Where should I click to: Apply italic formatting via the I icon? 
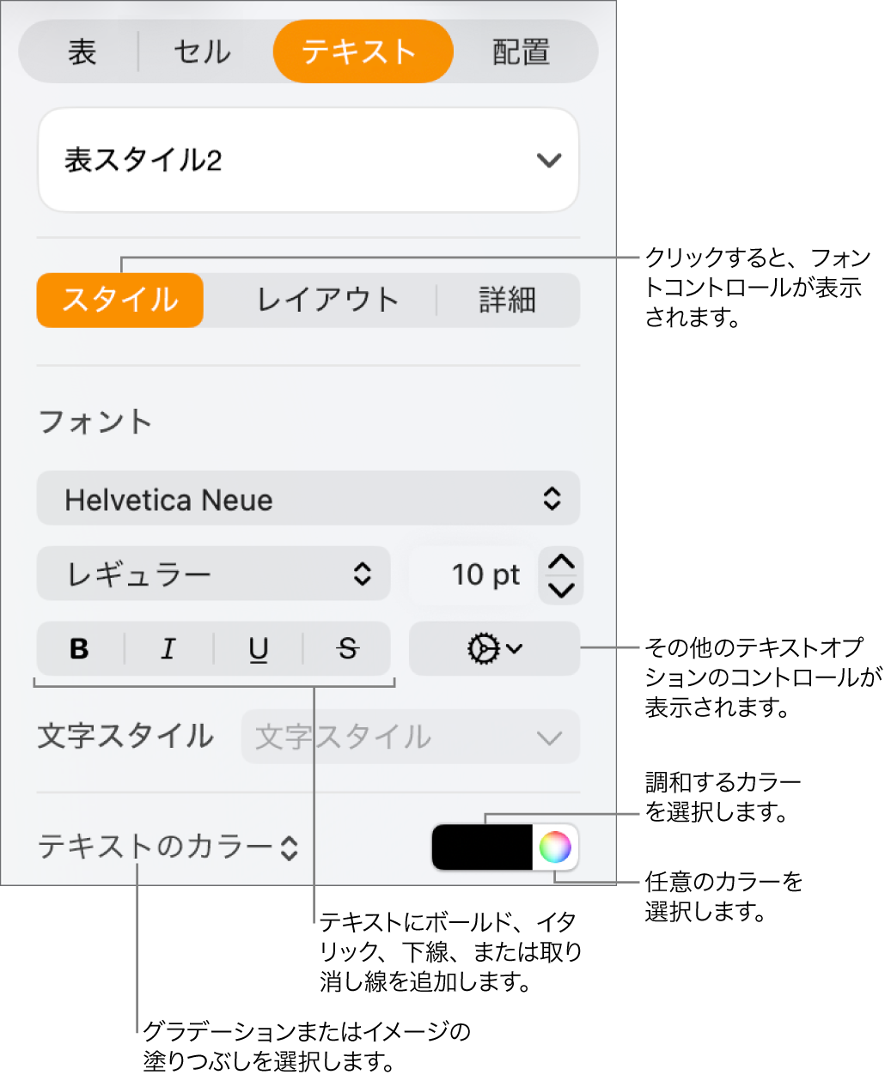(x=168, y=649)
